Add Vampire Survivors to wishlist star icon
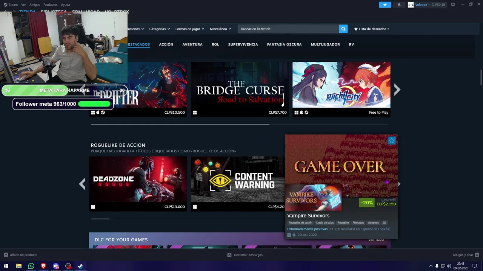This screenshot has height=271, width=483. click(392, 141)
